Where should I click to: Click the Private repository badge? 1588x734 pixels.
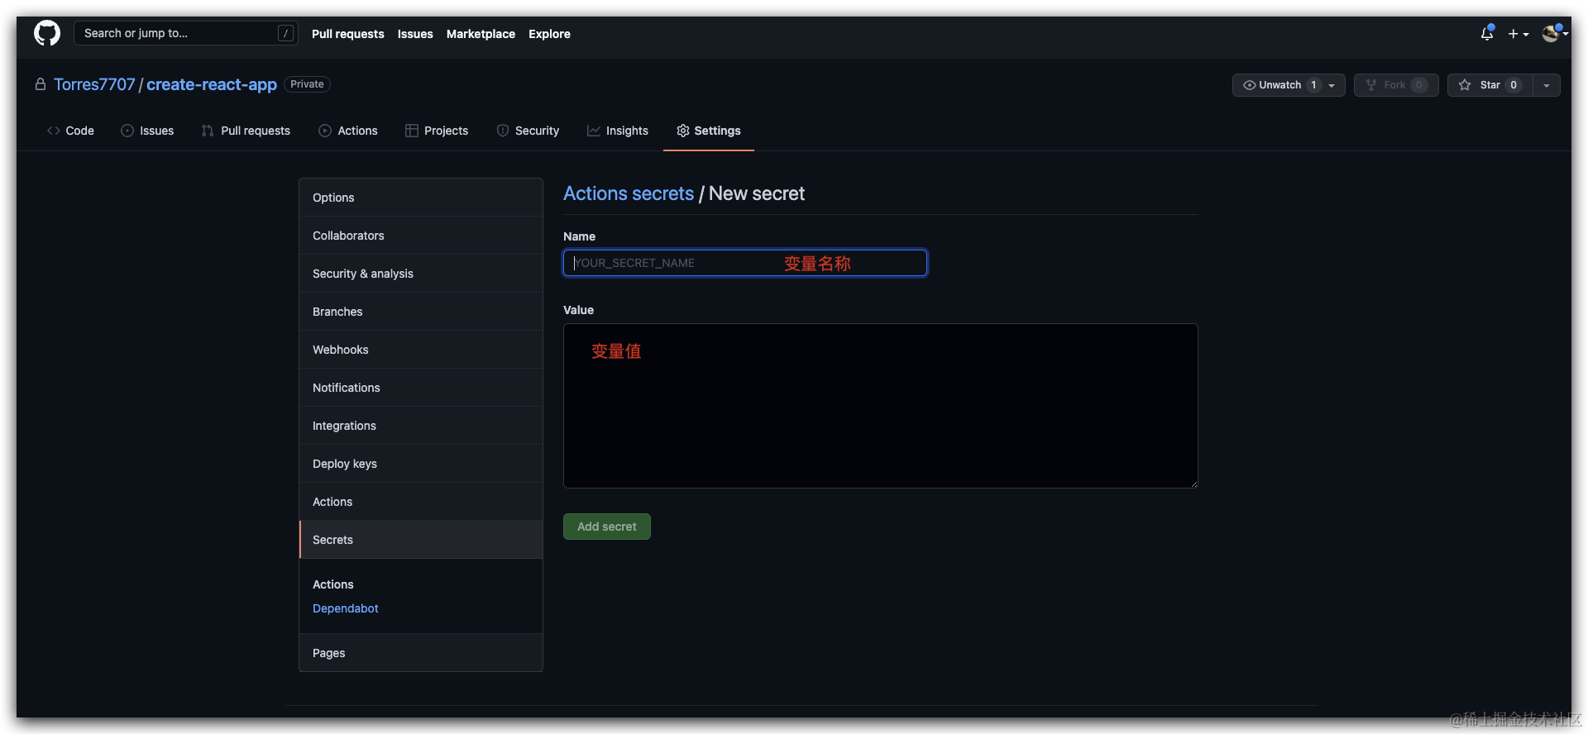coord(307,84)
